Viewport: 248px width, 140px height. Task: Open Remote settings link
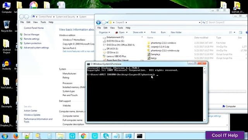point(31,39)
